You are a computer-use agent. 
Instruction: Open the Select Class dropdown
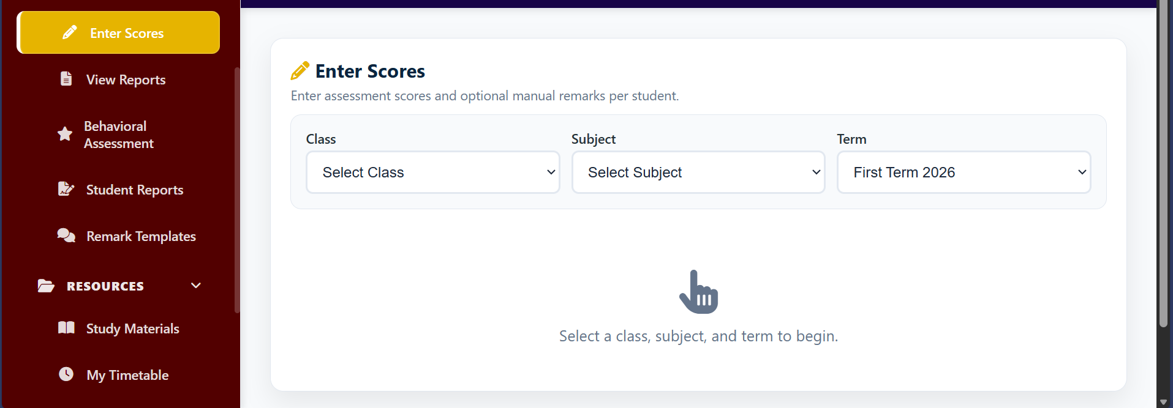432,172
